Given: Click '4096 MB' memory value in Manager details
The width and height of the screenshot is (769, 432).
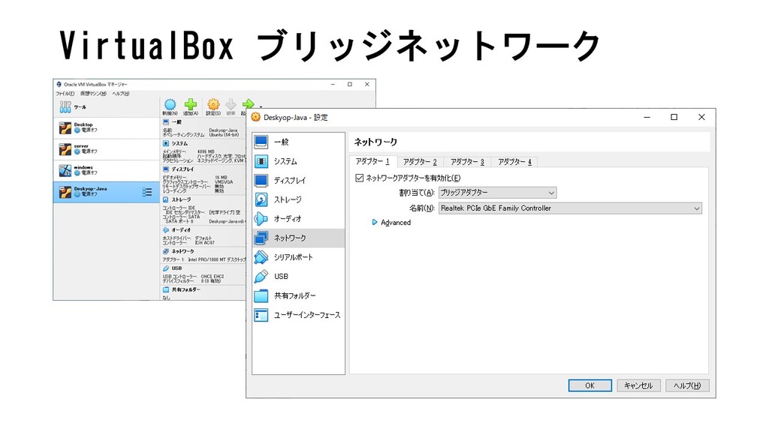Looking at the screenshot, I should tap(206, 151).
